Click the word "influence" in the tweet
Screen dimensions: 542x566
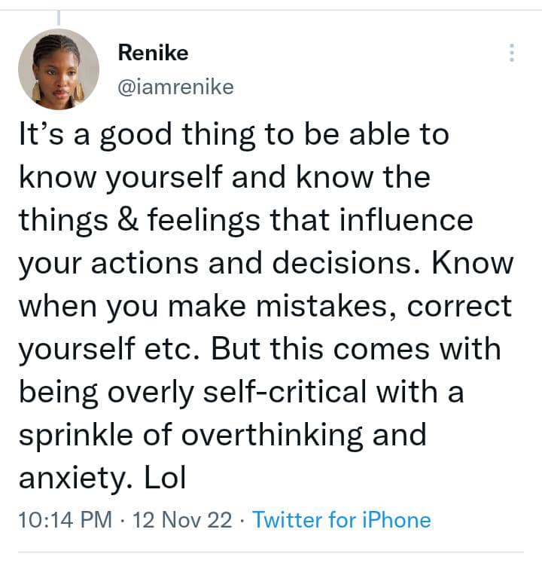412,221
